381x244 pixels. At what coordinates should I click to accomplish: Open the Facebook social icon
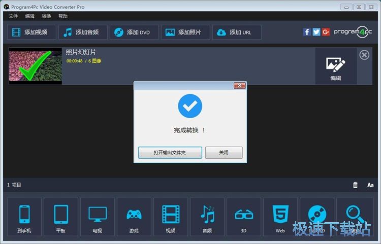tap(307, 32)
